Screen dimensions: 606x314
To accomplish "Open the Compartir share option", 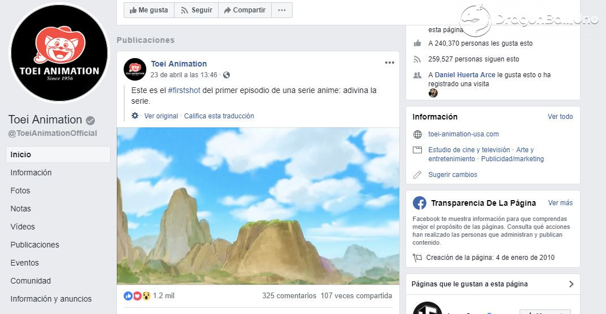I will (245, 10).
